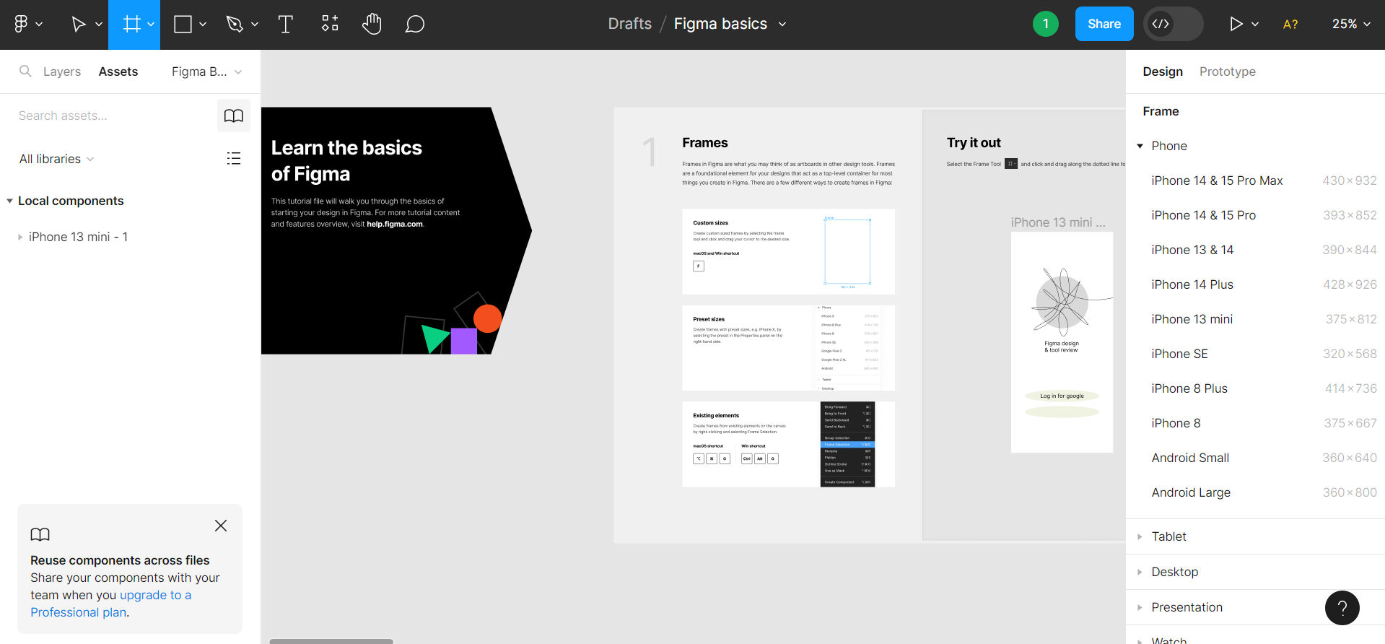
Task: Open the shape tools dropdown arrow
Action: pos(203,25)
